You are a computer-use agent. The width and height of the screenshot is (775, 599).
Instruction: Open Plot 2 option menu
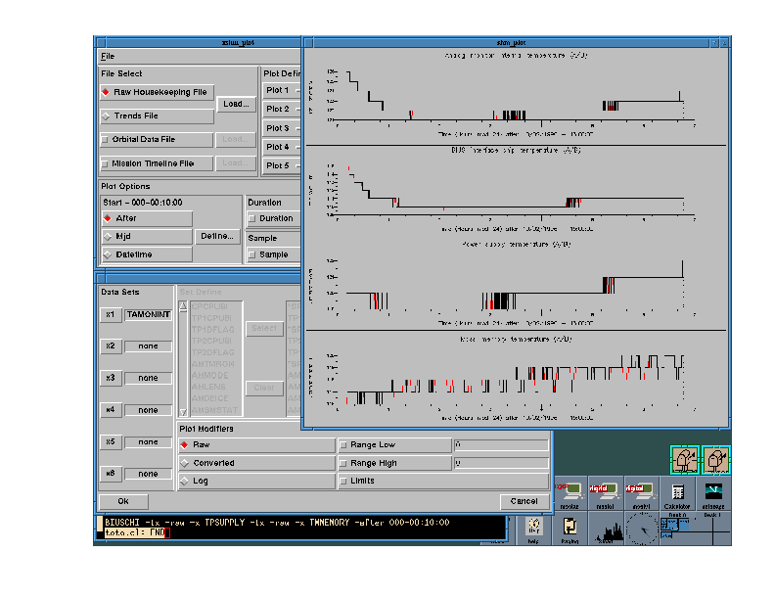coord(281,110)
